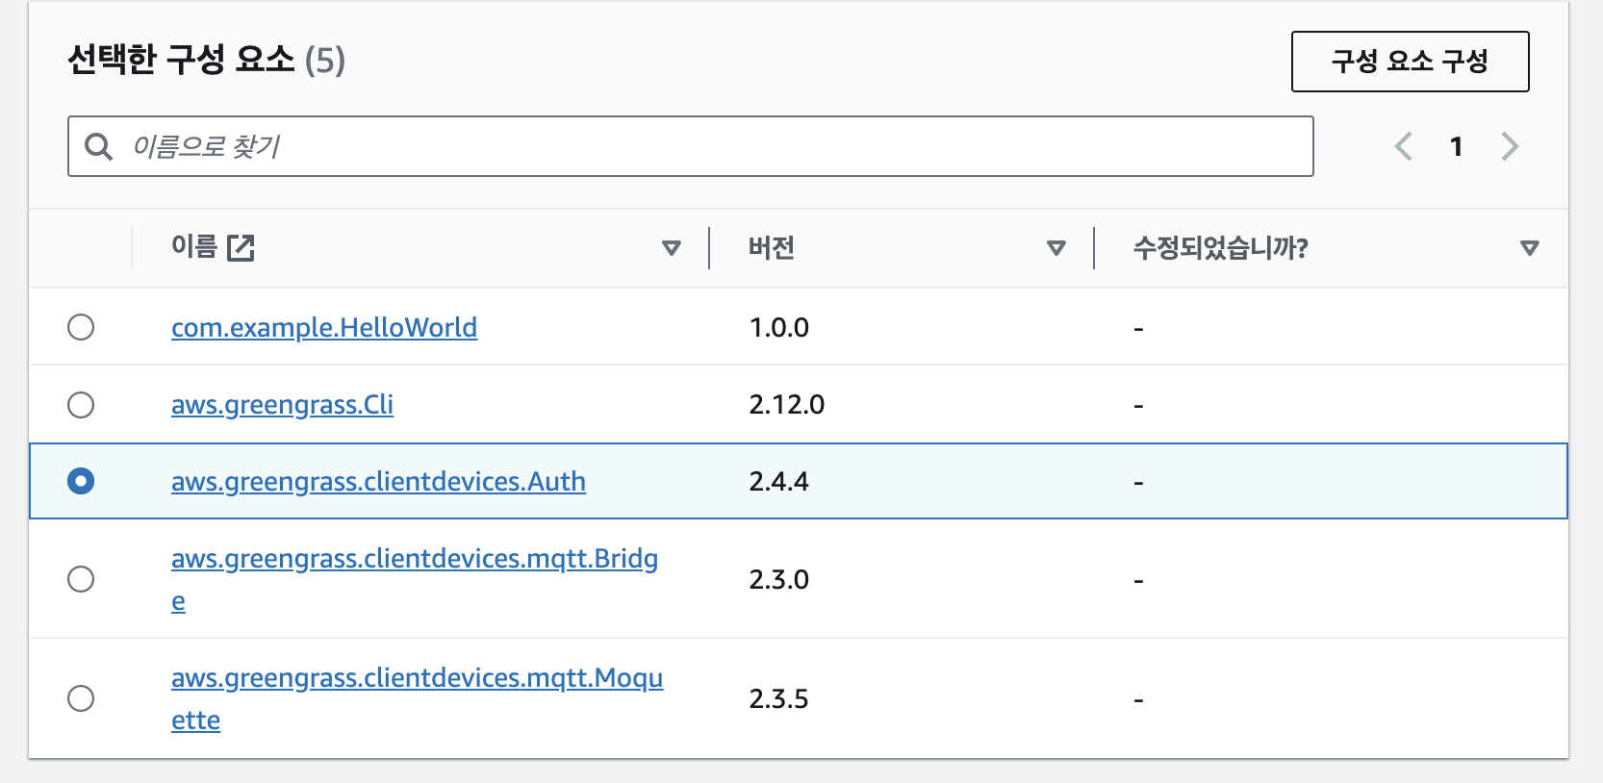The height and width of the screenshot is (783, 1603).
Task: Select clientdevices.Auth radio button
Action: (81, 481)
